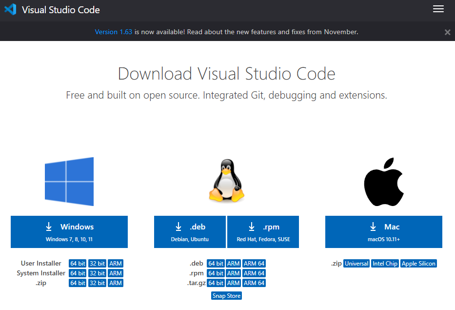
Task: Click the Linux Tux penguin image
Action: point(227,181)
